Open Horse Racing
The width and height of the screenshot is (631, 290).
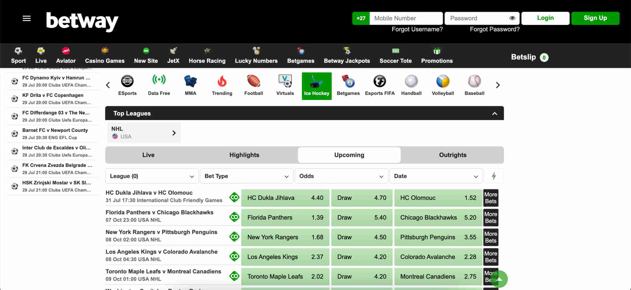[x=207, y=55]
